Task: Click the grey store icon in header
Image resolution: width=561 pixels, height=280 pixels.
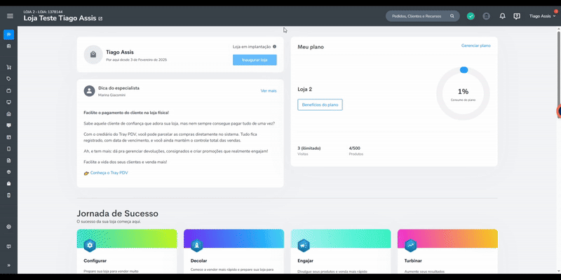Action: click(486, 16)
